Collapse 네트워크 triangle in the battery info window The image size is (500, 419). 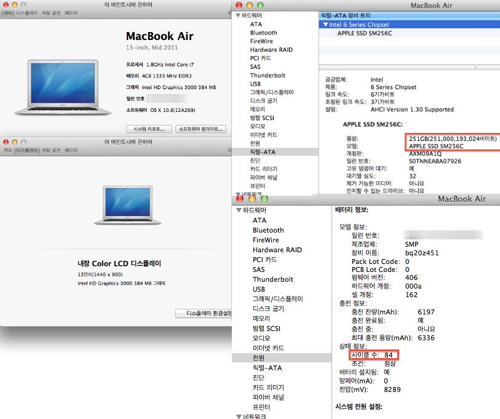click(x=239, y=417)
